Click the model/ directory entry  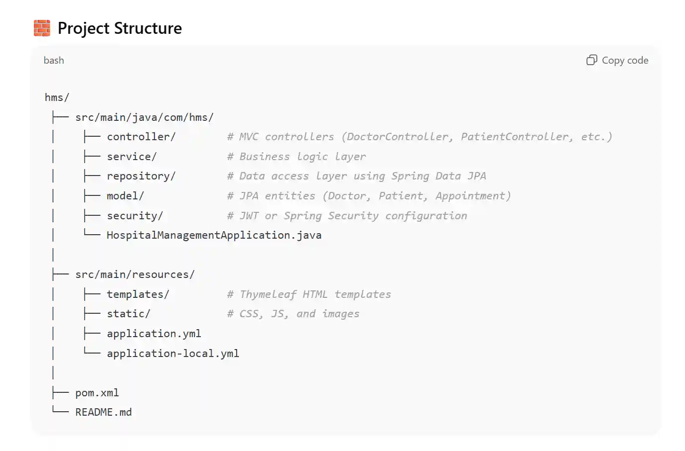[125, 196]
